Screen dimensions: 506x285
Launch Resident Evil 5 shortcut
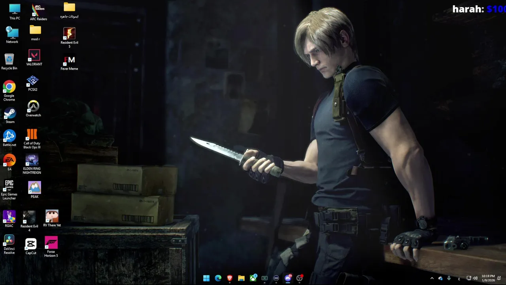tap(69, 38)
